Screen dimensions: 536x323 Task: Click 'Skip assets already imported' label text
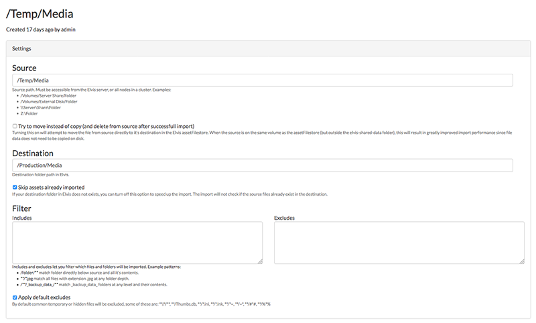click(x=52, y=188)
